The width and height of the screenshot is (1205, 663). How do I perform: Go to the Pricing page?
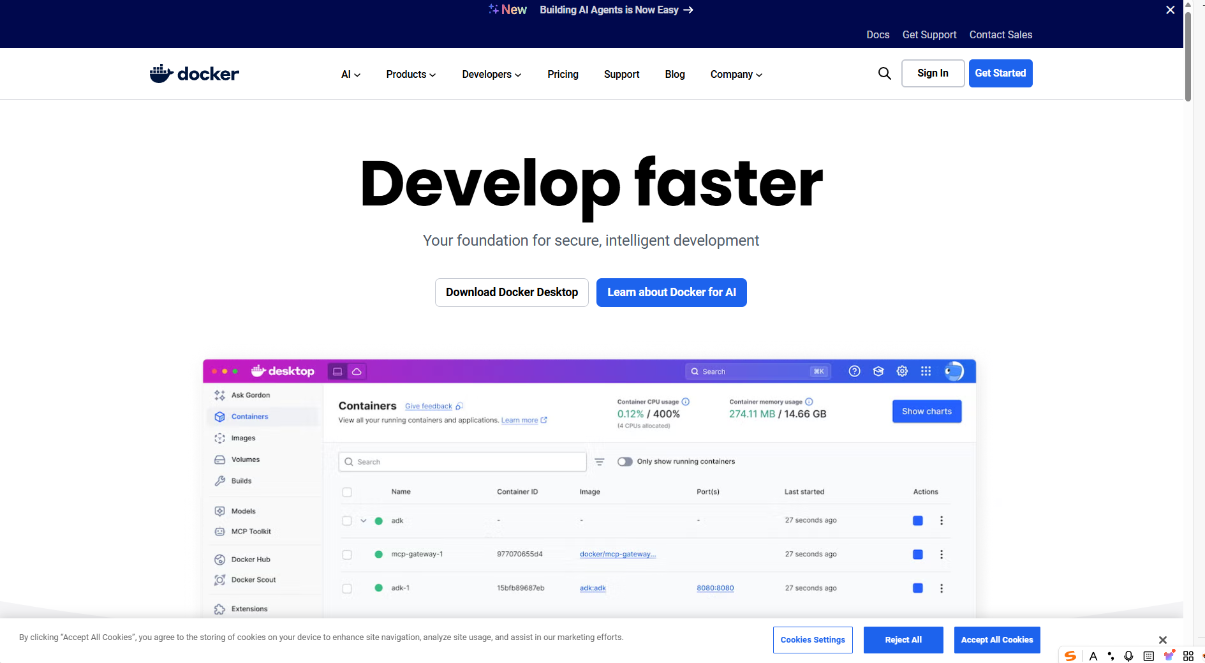tap(563, 75)
